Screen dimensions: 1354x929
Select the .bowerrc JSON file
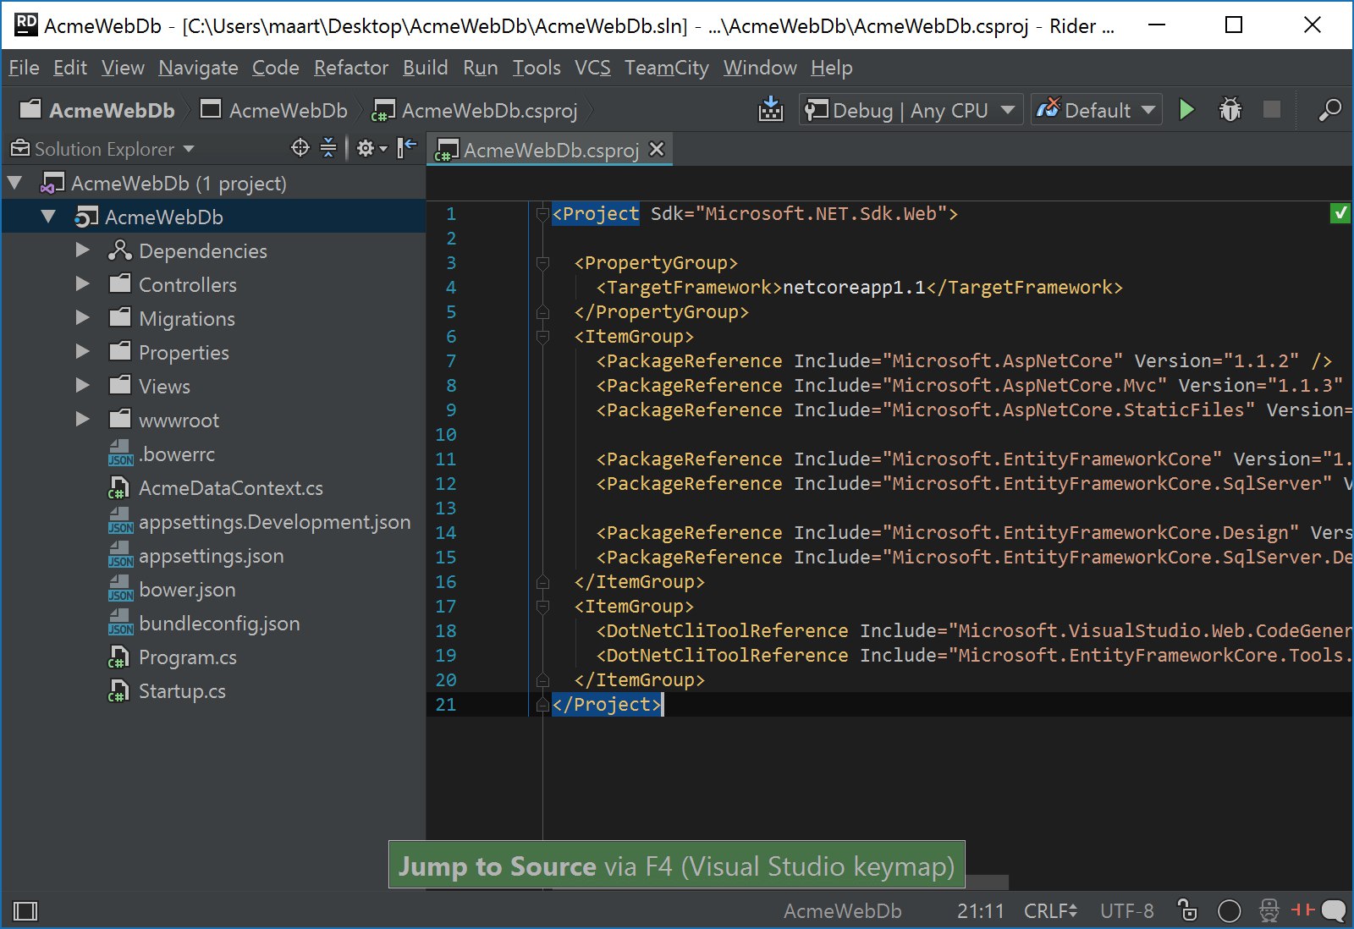(x=161, y=454)
